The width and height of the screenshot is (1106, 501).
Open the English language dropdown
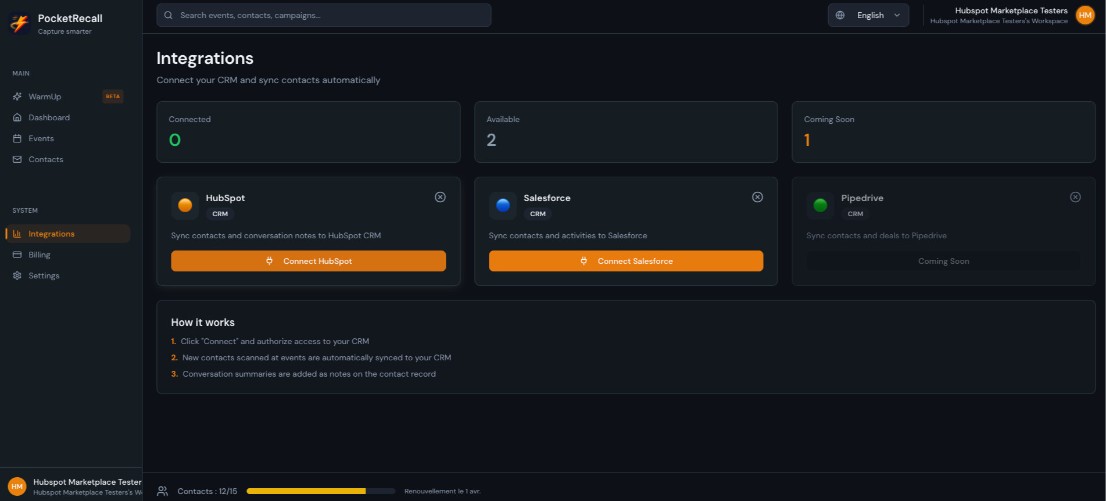click(x=868, y=15)
